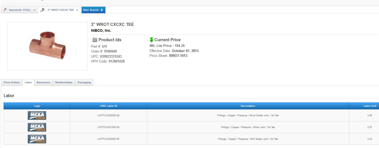Screen dimensions: 379x148
Task: Click the Silfos Joint 3in Tee description
Action: click(x=248, y=127)
